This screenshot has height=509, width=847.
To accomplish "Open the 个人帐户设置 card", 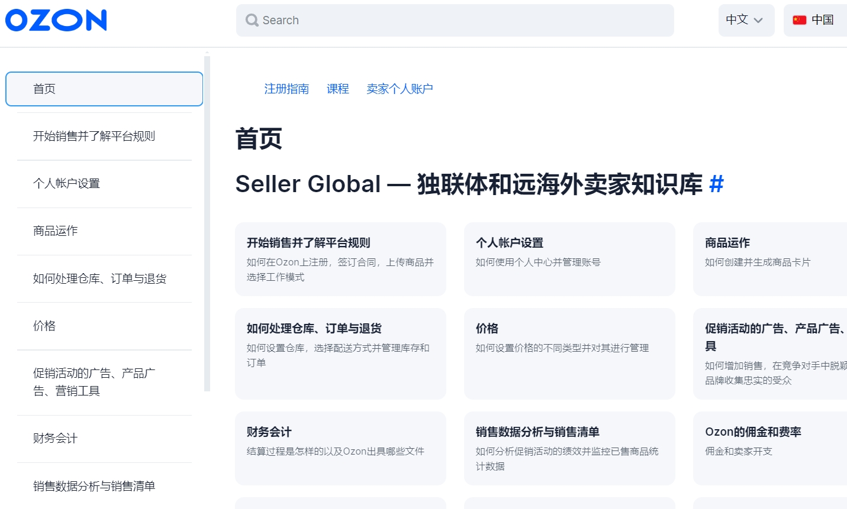I will (569, 259).
